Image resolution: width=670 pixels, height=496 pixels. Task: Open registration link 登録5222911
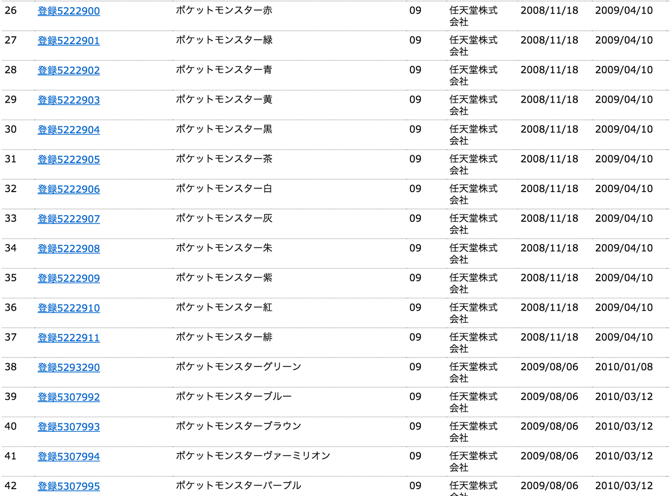pos(69,338)
